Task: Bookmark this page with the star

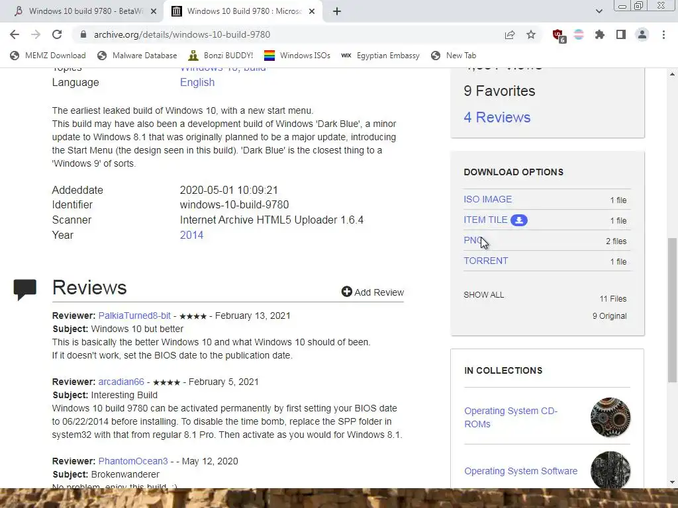Action: [531, 34]
